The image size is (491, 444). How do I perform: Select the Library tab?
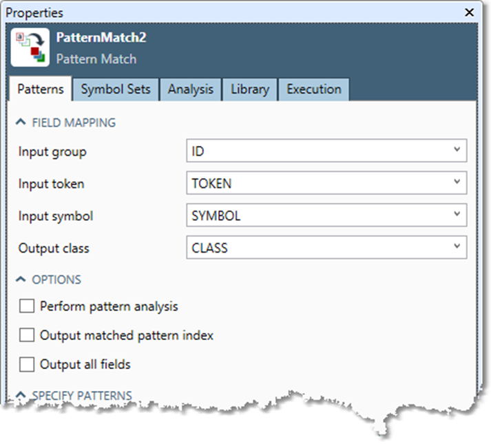[250, 89]
